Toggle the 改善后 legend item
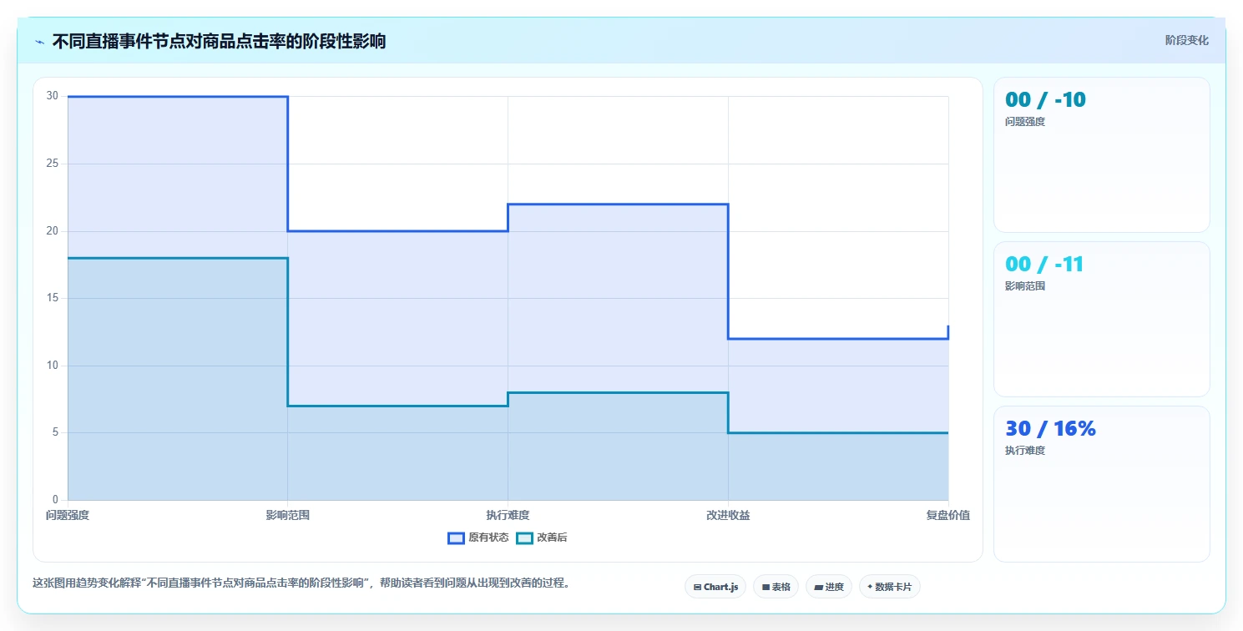The width and height of the screenshot is (1243, 631). coord(542,538)
